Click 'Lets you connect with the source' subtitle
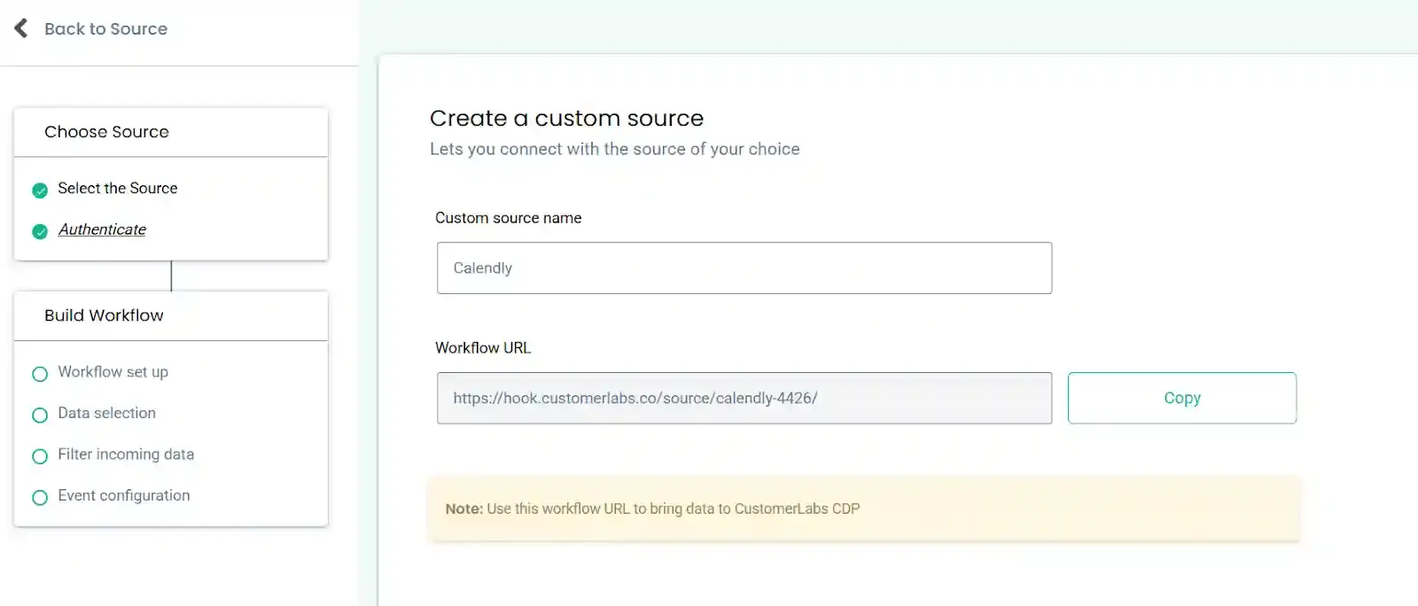1418x606 pixels. [x=614, y=149]
